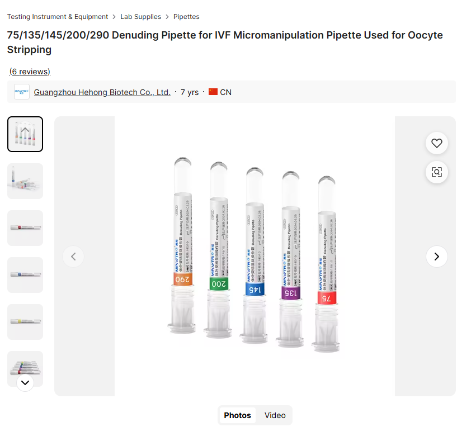Select the red-labeled single pipette thumbnail
457x427 pixels.
[25, 228]
